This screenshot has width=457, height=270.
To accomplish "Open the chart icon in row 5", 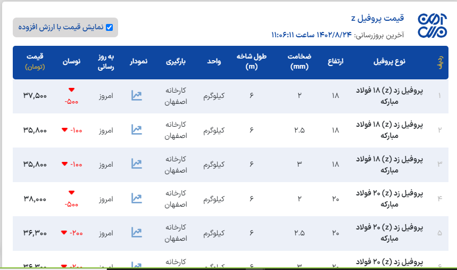I will coord(137,233).
